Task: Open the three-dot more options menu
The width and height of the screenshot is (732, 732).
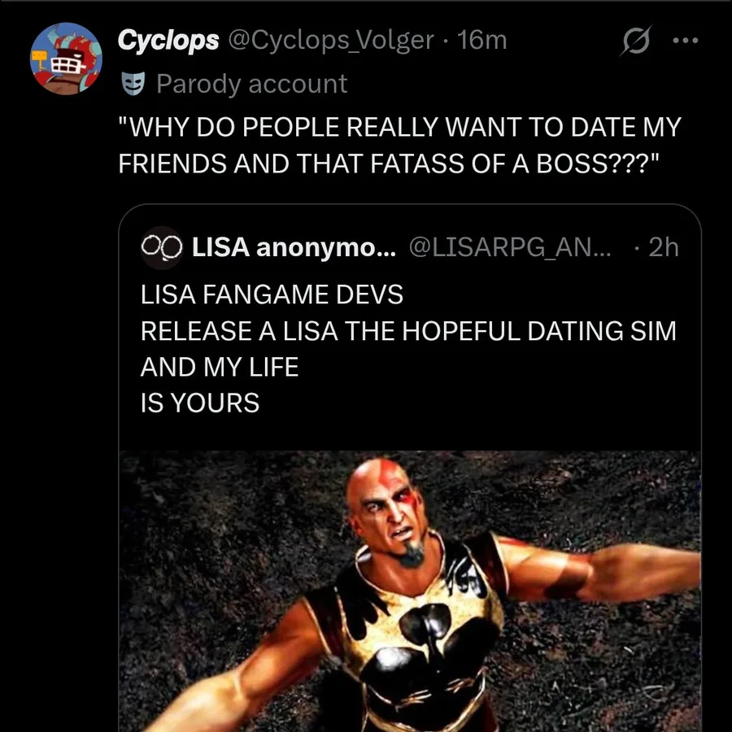Action: tap(685, 41)
